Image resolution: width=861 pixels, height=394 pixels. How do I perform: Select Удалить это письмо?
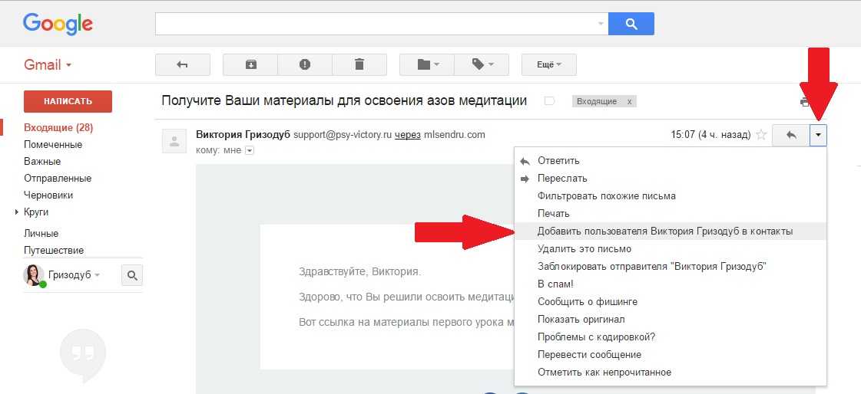coord(670,249)
